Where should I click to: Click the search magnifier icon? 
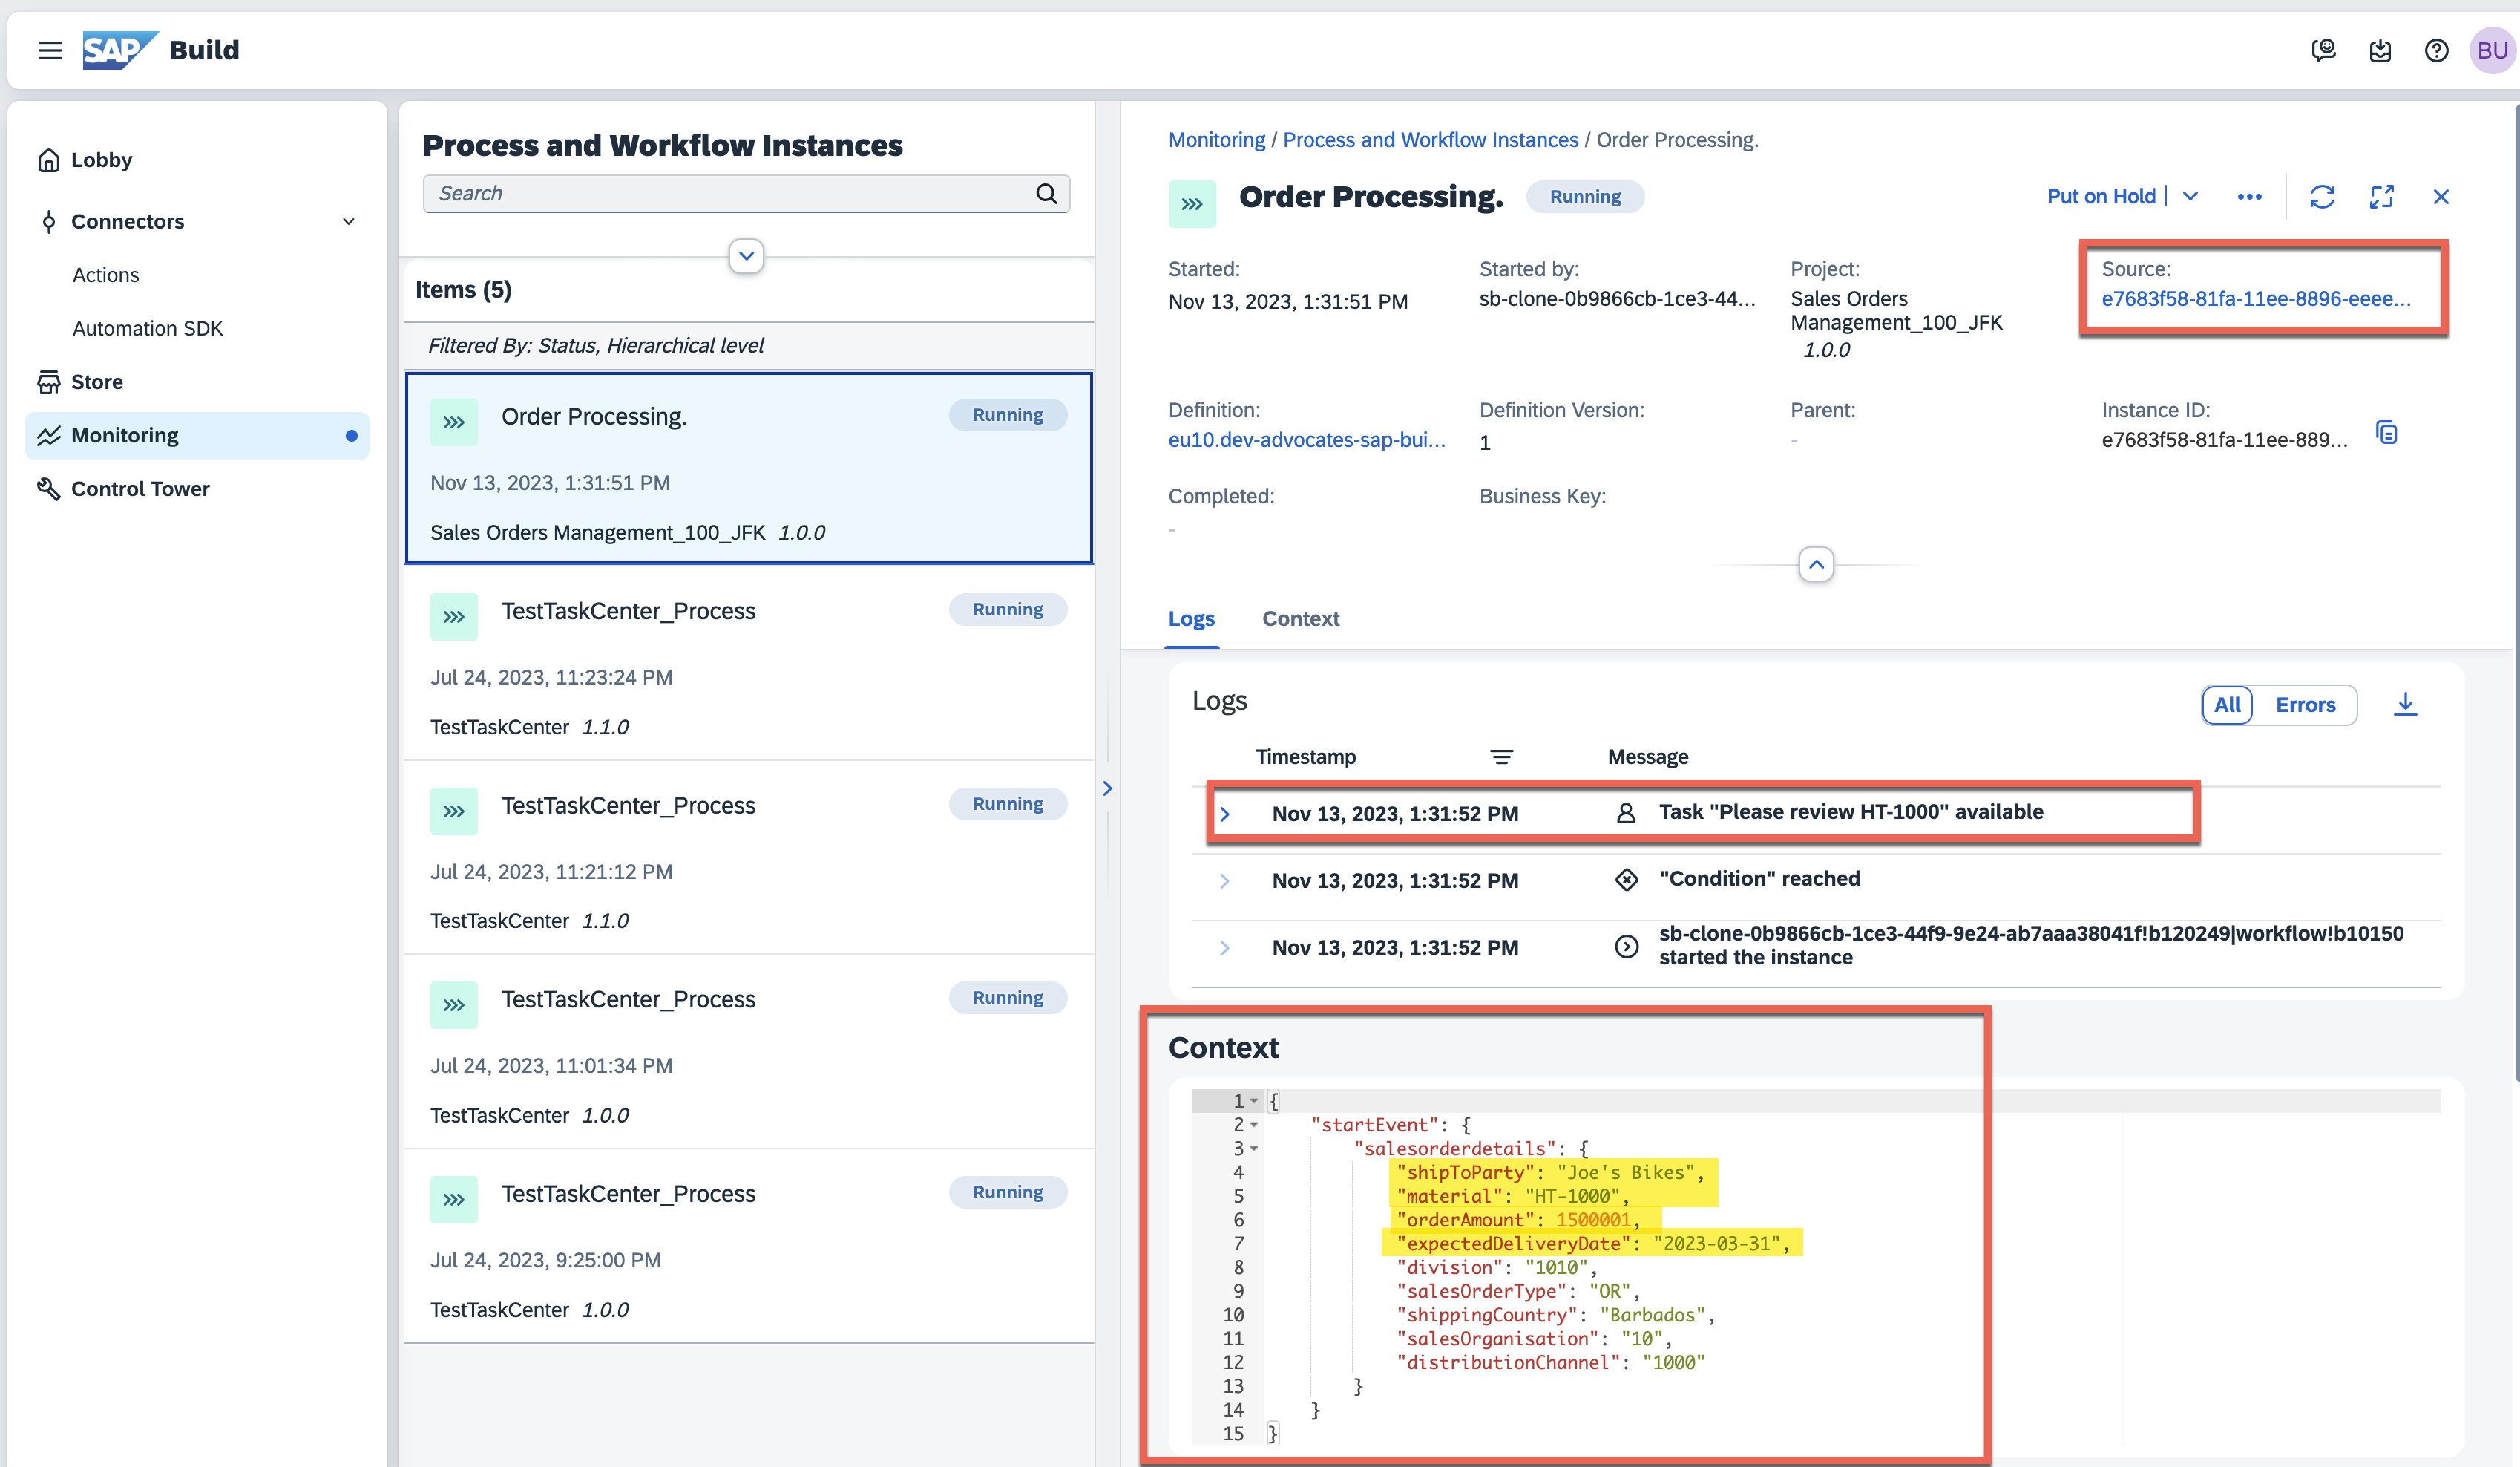tap(1046, 193)
